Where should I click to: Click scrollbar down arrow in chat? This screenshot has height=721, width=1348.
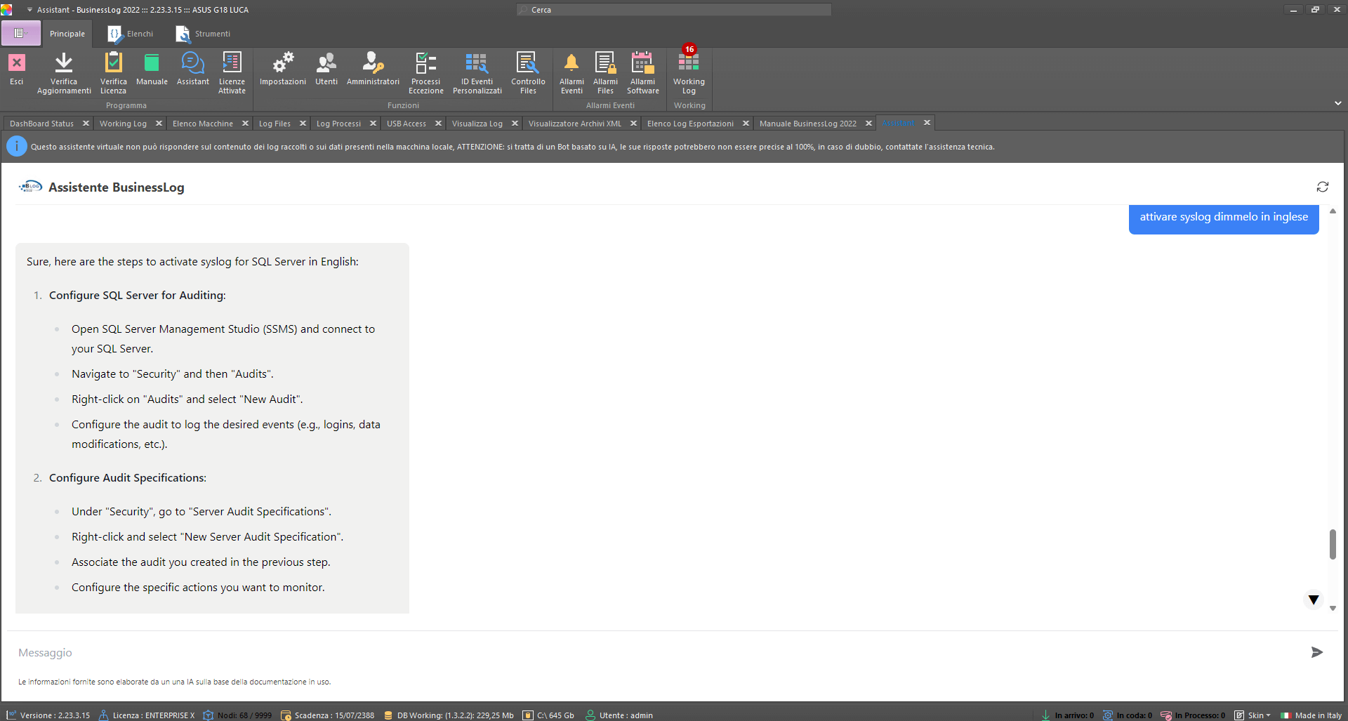click(1333, 609)
